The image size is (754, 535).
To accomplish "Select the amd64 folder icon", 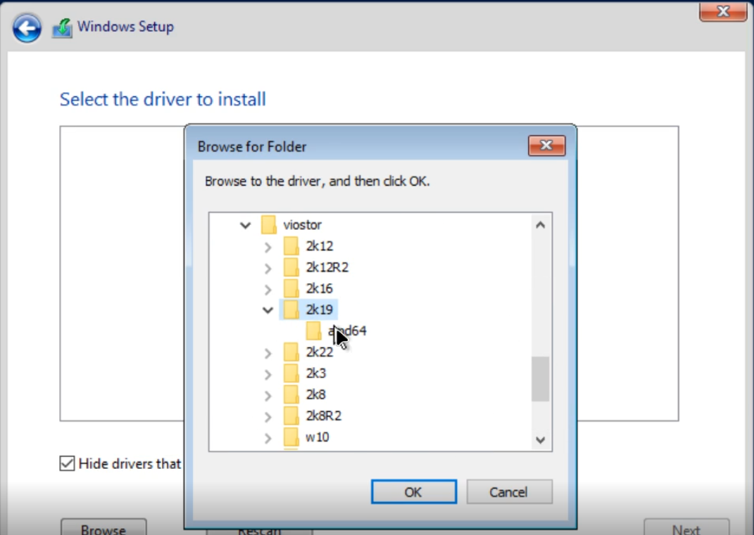I will [313, 330].
